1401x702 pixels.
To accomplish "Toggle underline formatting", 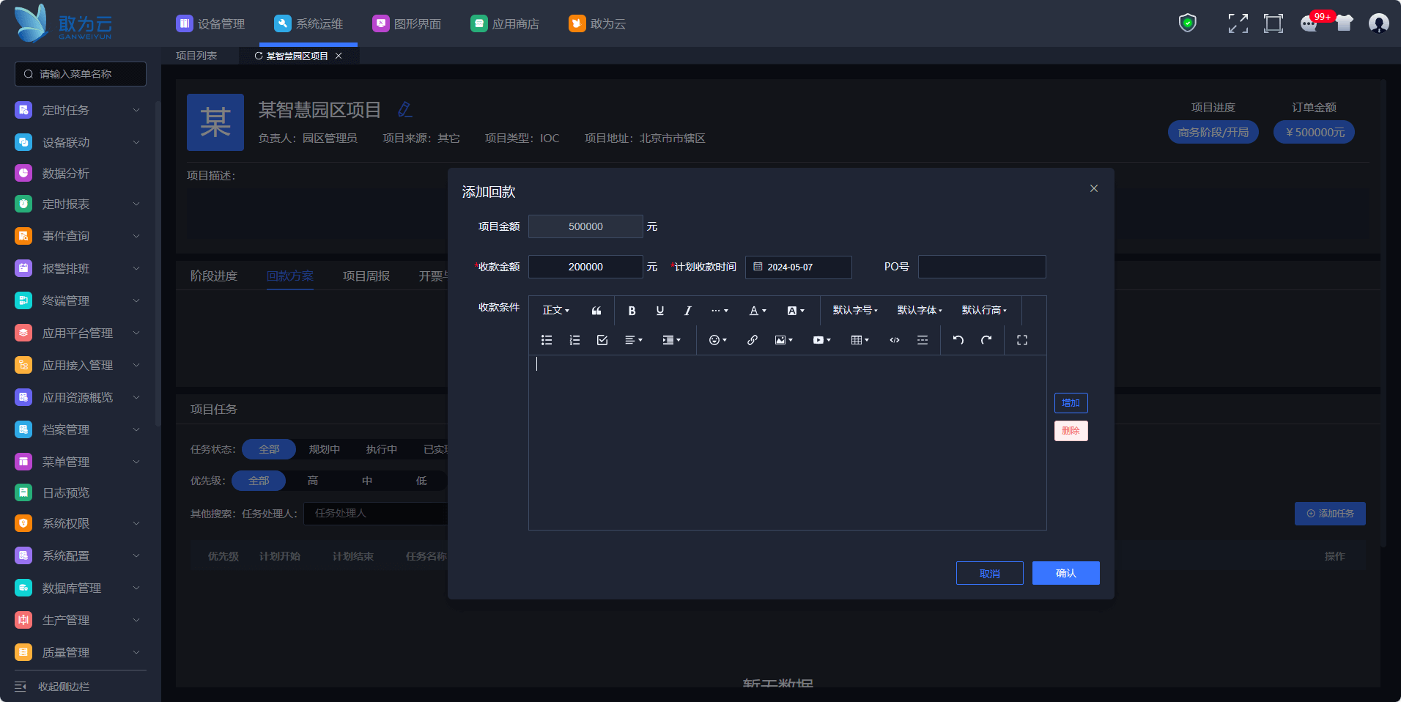I will click(659, 311).
